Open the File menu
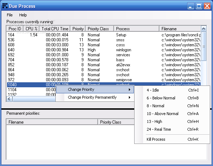 pyautogui.click(x=10, y=15)
